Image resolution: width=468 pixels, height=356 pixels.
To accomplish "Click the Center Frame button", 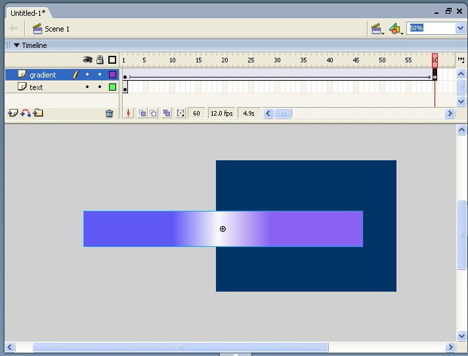I will point(129,113).
